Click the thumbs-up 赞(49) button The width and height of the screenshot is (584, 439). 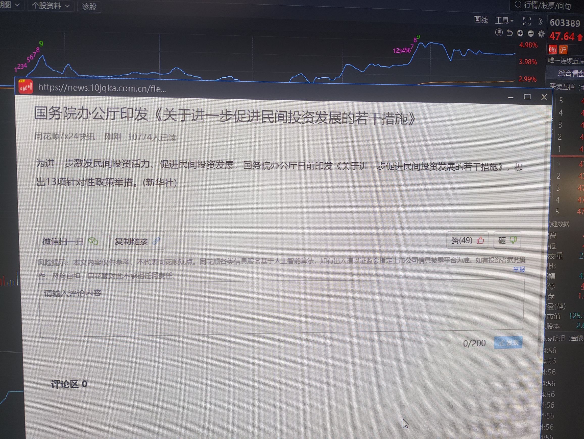467,240
